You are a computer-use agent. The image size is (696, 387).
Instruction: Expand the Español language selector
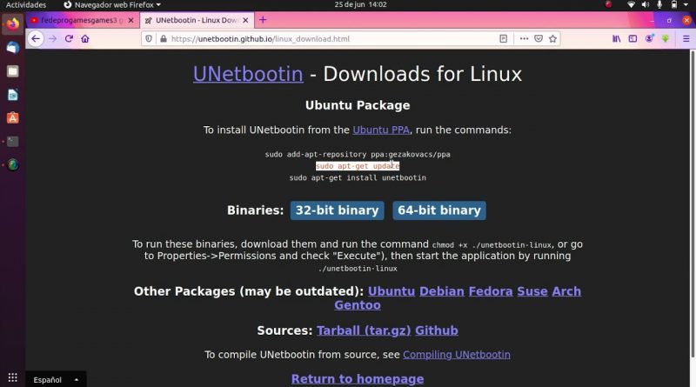coord(56,380)
